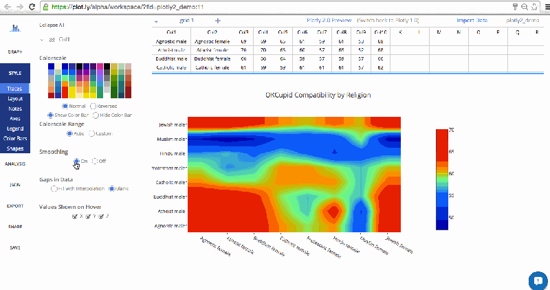Click the heatmap plot area
550x290 pixels.
(294, 175)
